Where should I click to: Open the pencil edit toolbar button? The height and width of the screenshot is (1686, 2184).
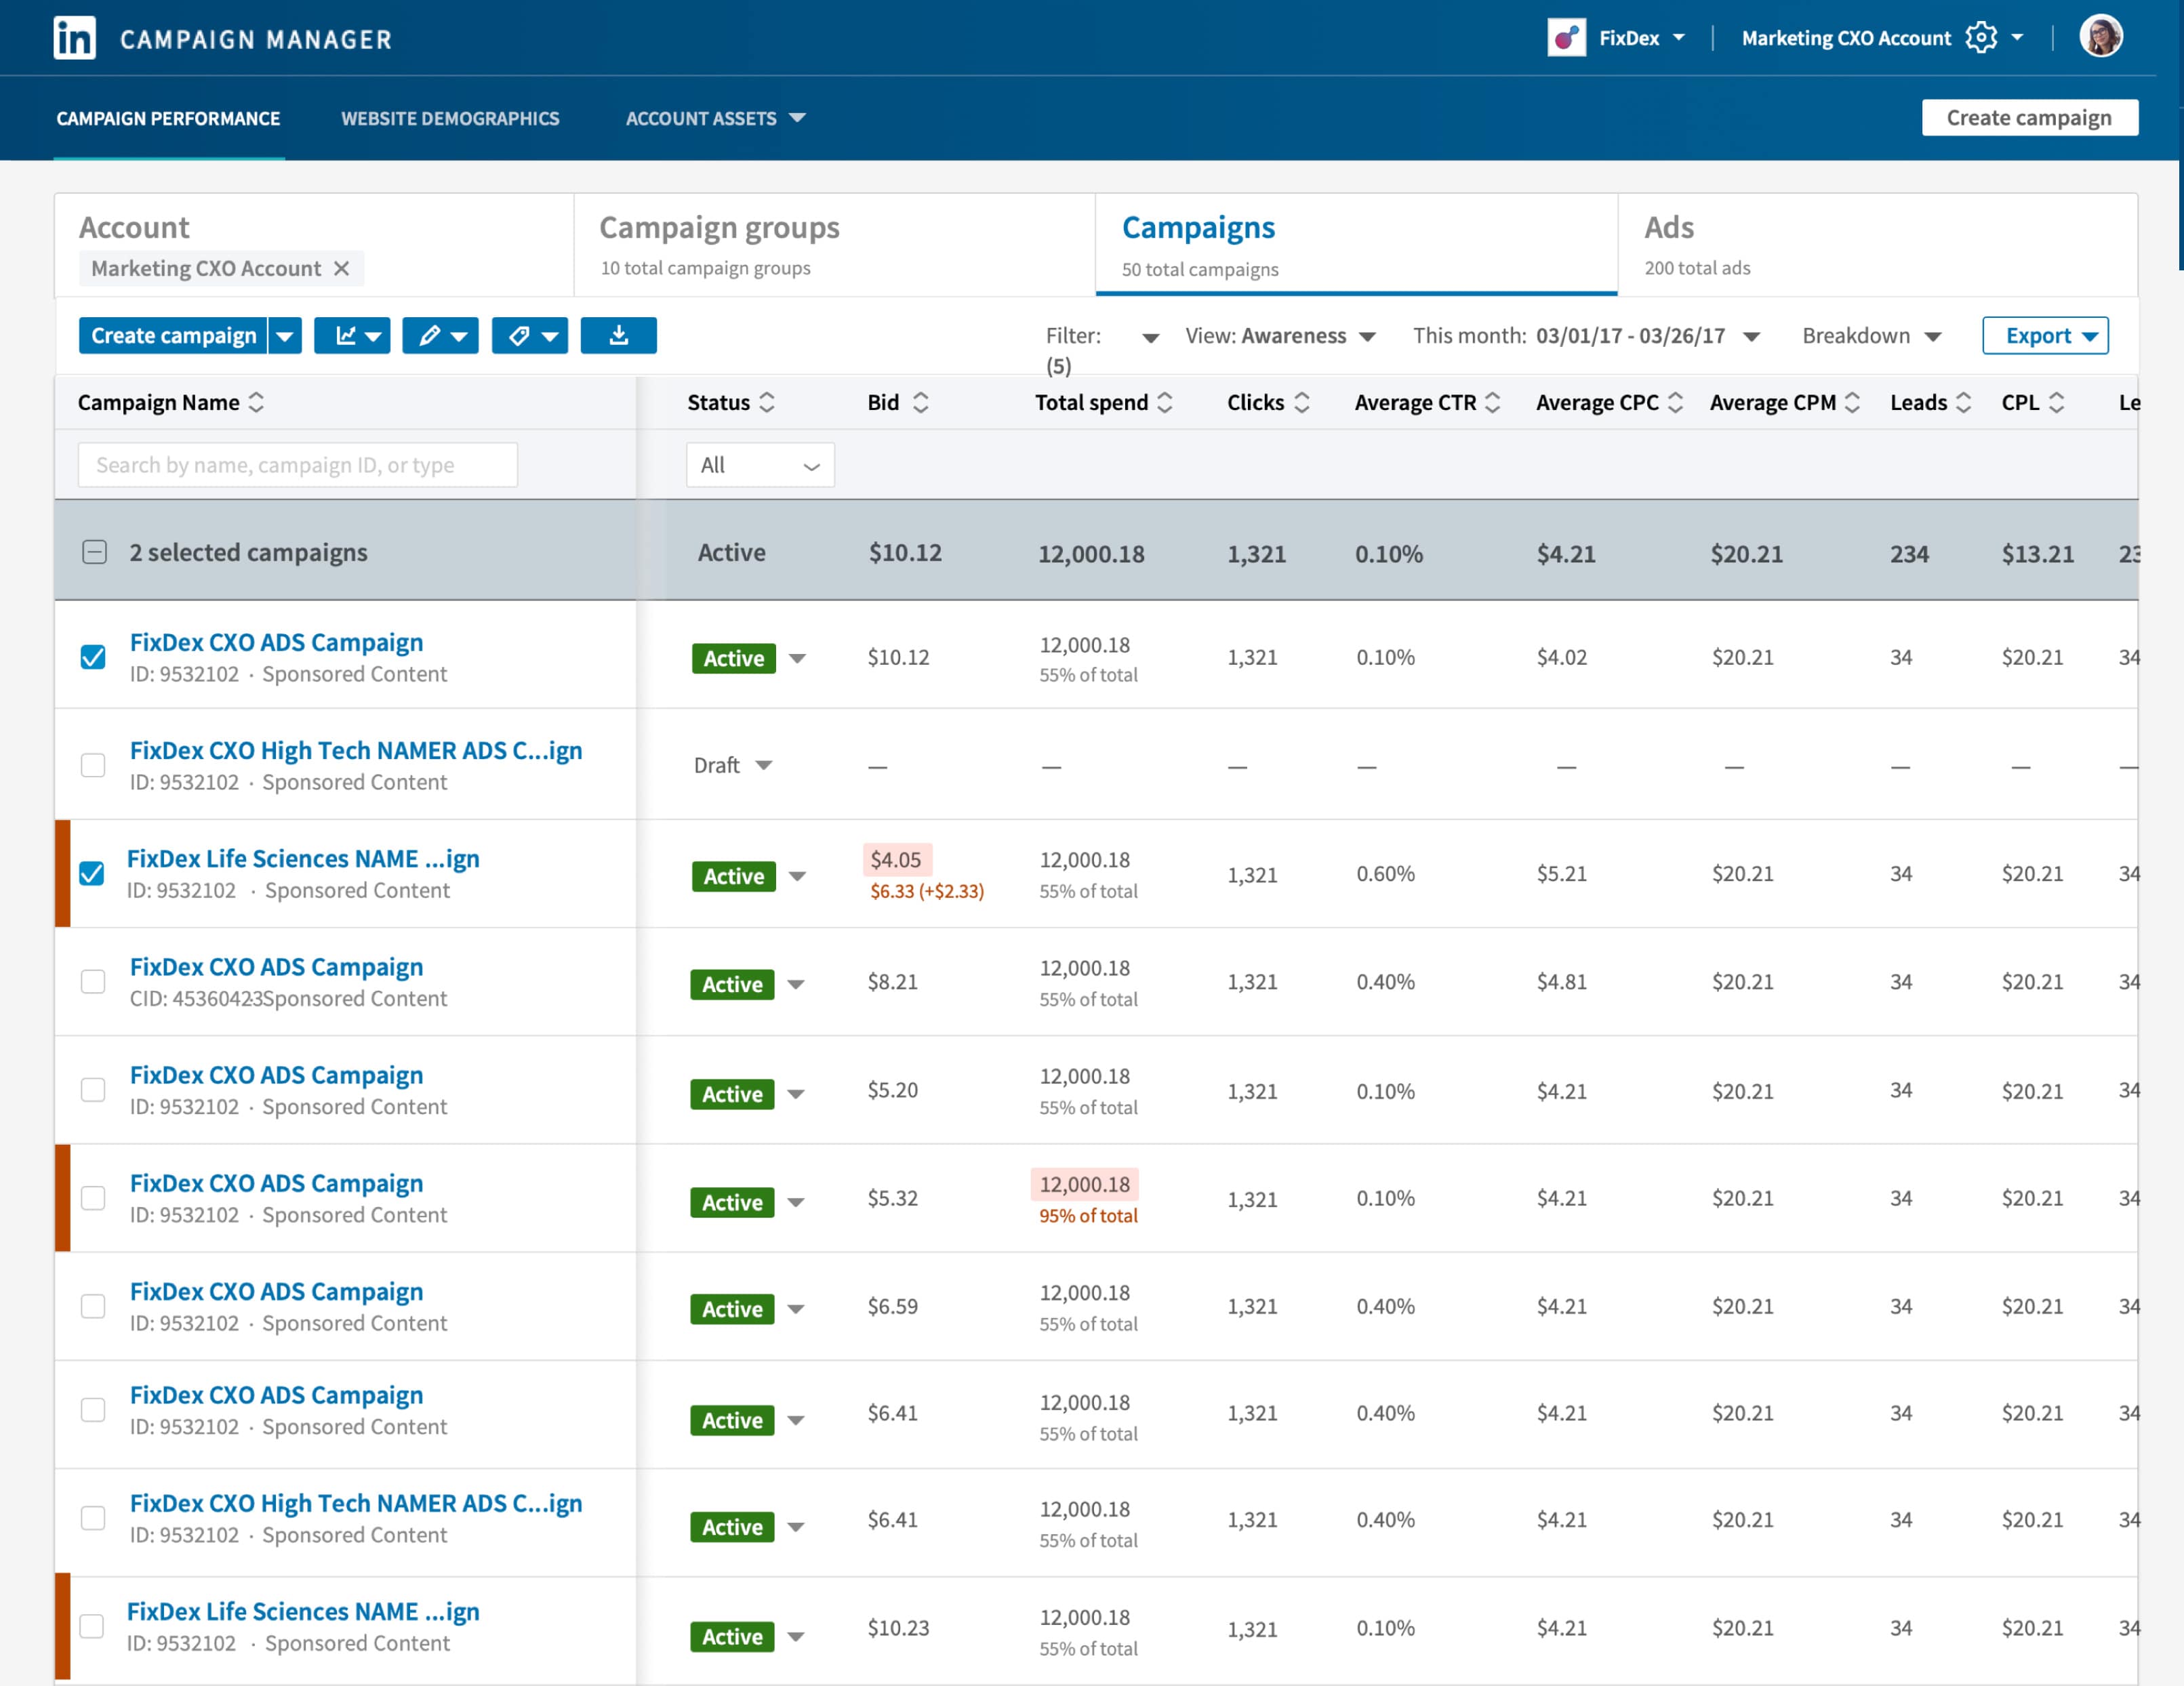click(x=441, y=336)
